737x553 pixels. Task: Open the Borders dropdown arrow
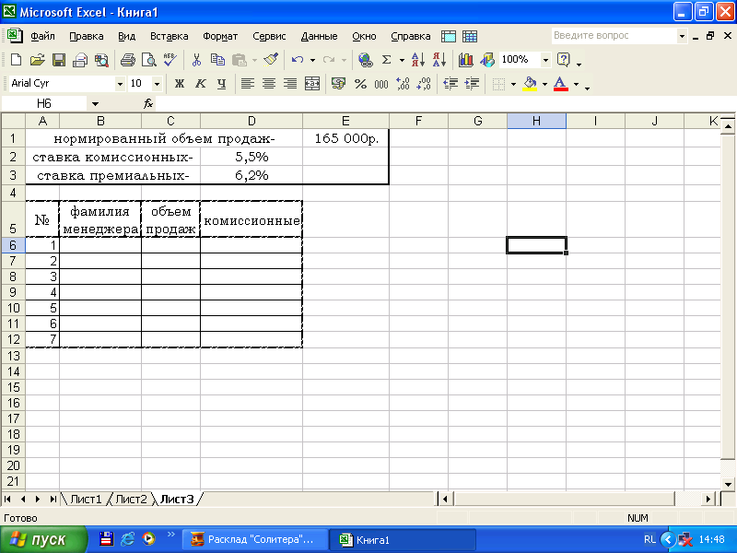[513, 84]
